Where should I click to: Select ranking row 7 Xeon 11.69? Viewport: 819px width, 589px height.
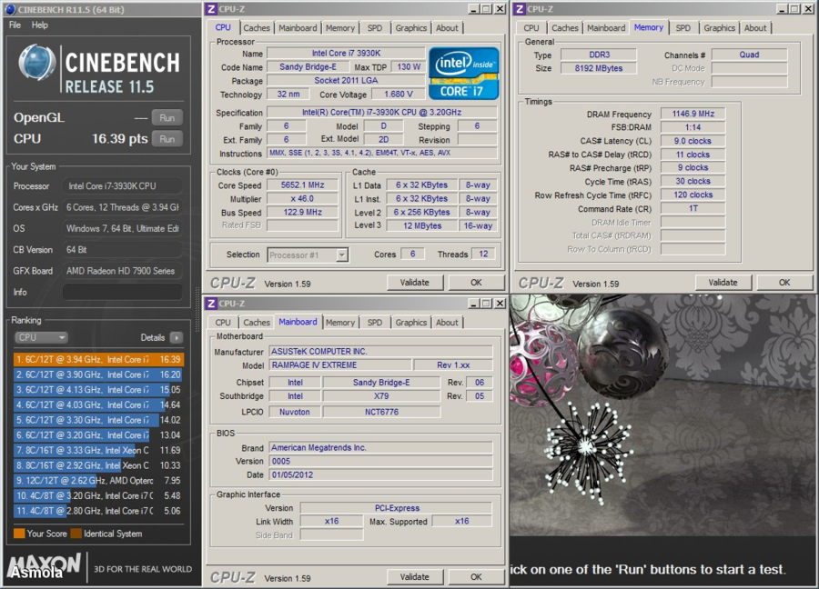pos(98,450)
